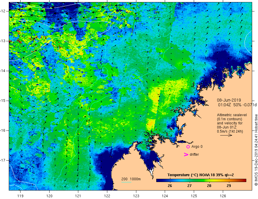Click the magenta drifter legend arrow marker

(x=186, y=155)
